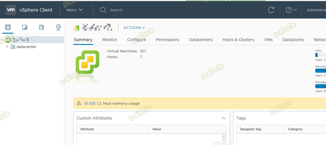Screen dimensions: 326x145
Task: Click the VMware vm logo
Action: (x=11, y=10)
